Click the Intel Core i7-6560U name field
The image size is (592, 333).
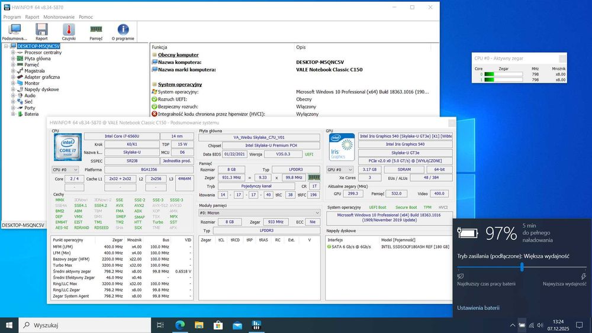[x=121, y=136]
